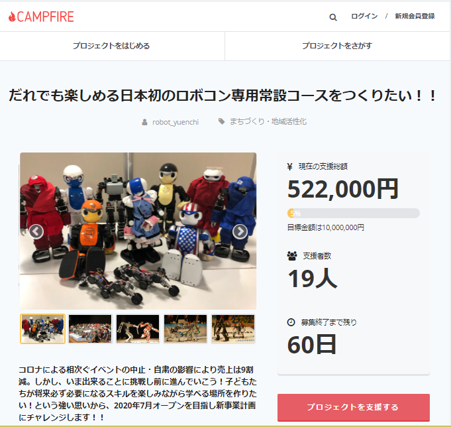Show previous image with left arrow
Viewport: 451px width, 427px height.
(x=36, y=231)
